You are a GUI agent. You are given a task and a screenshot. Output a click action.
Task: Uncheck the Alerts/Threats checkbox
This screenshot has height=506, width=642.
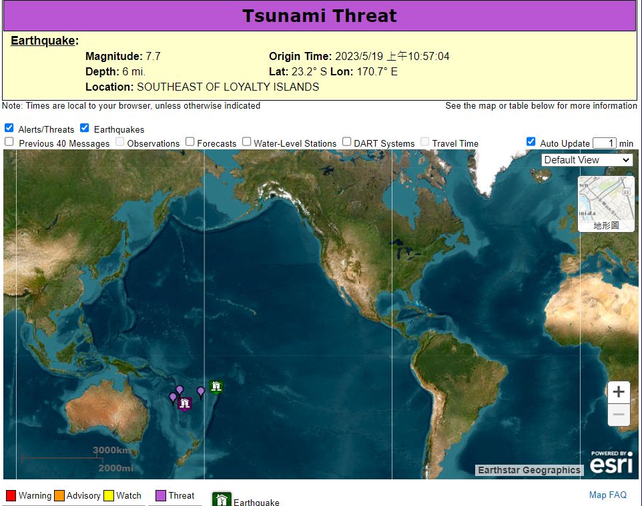[x=9, y=128]
